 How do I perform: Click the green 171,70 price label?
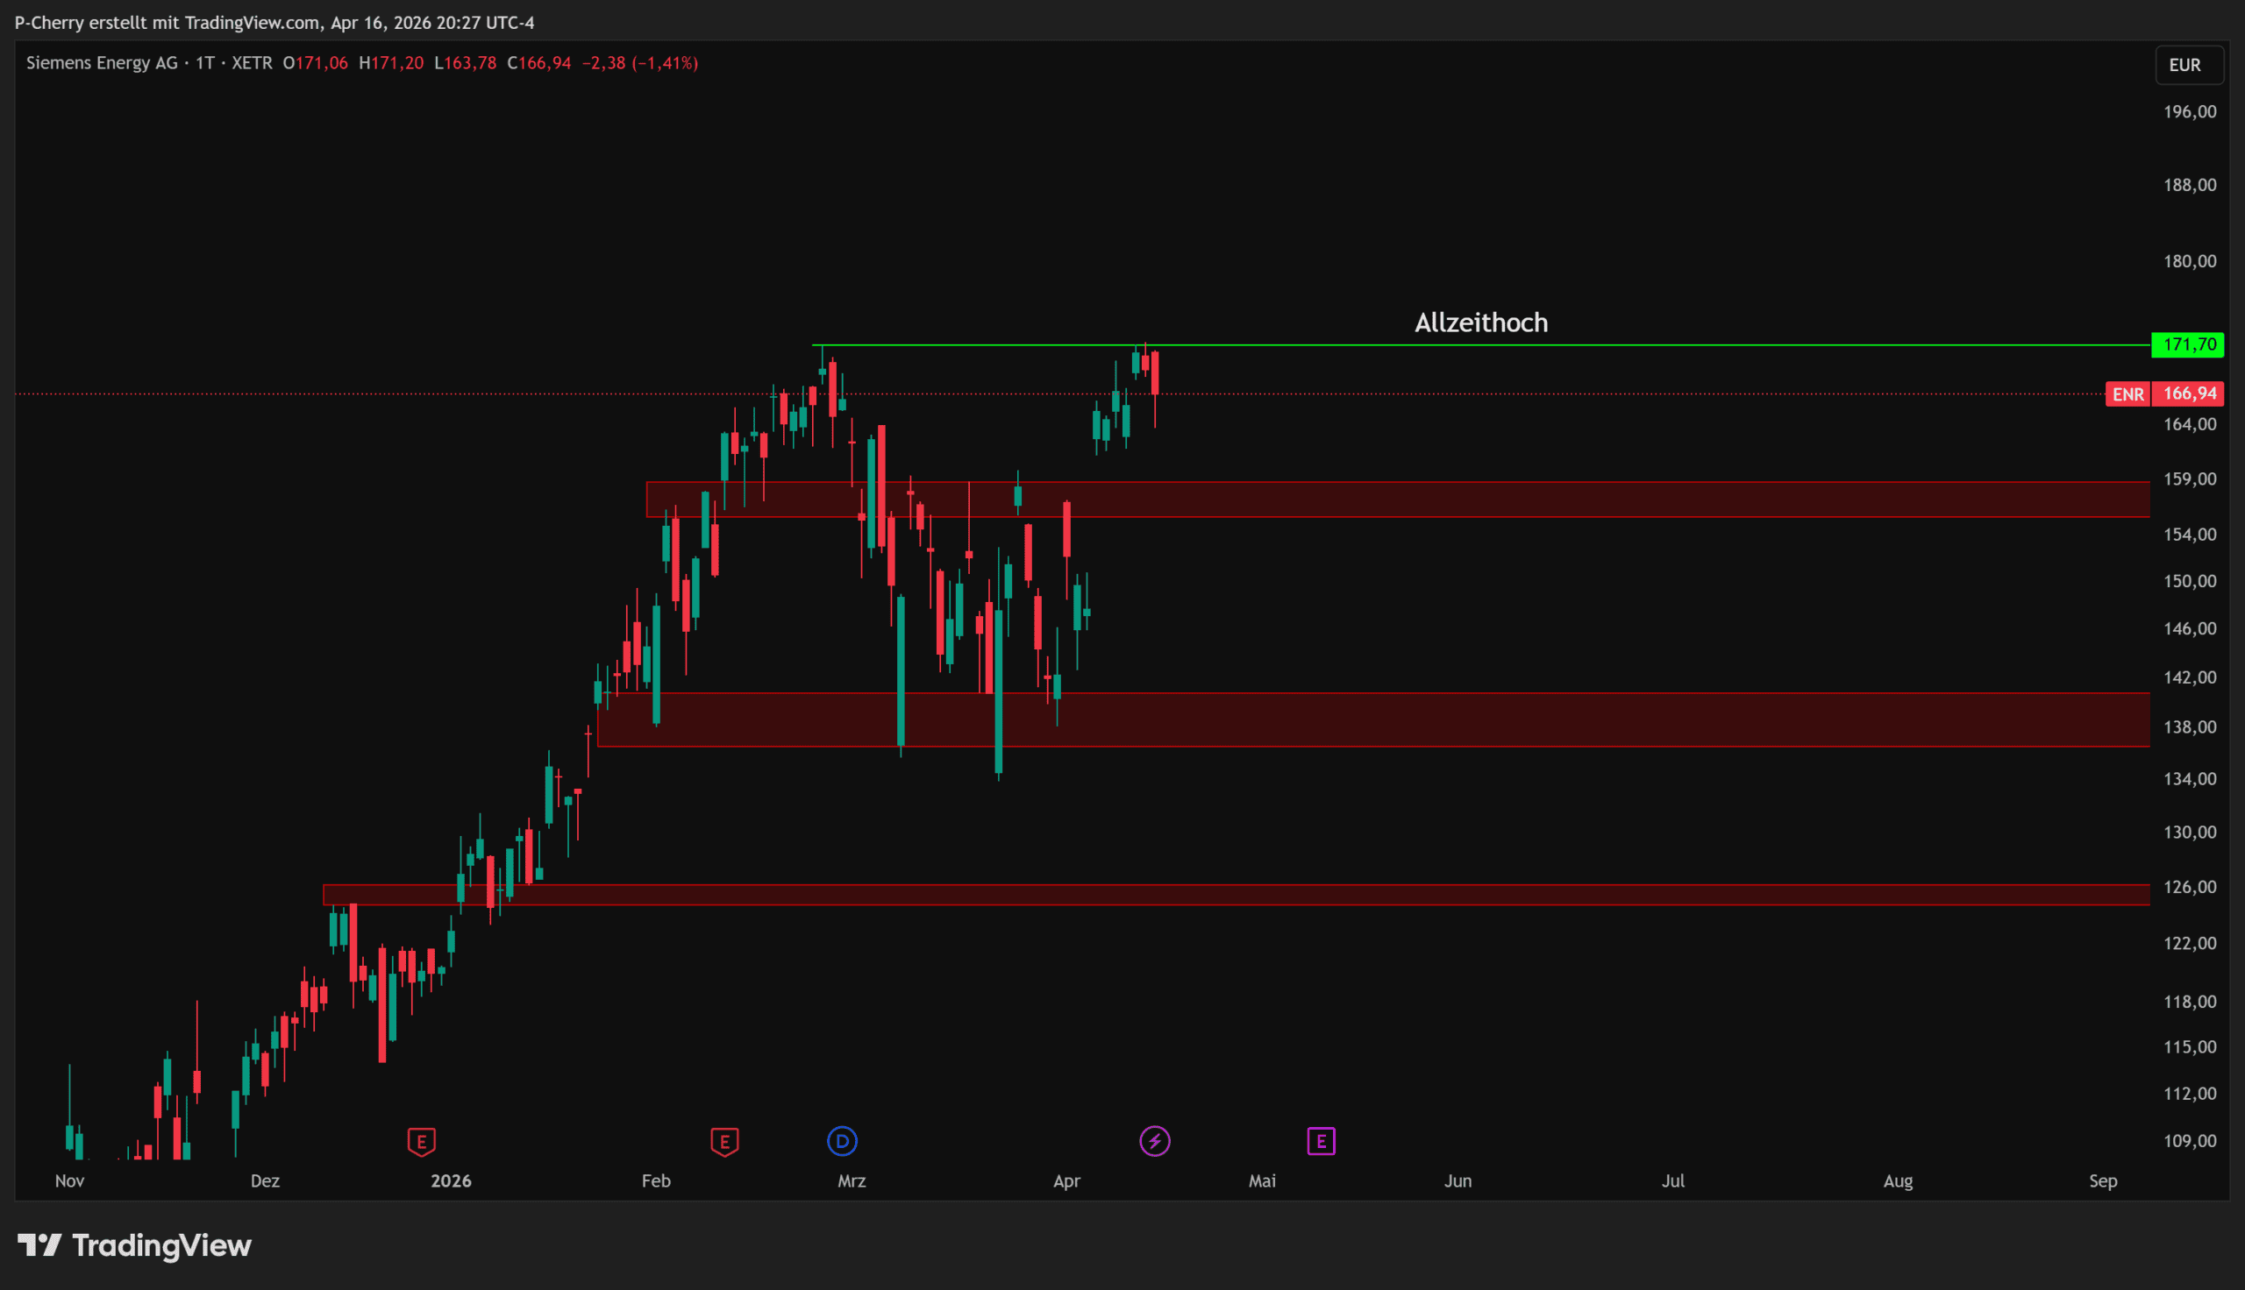2187,344
